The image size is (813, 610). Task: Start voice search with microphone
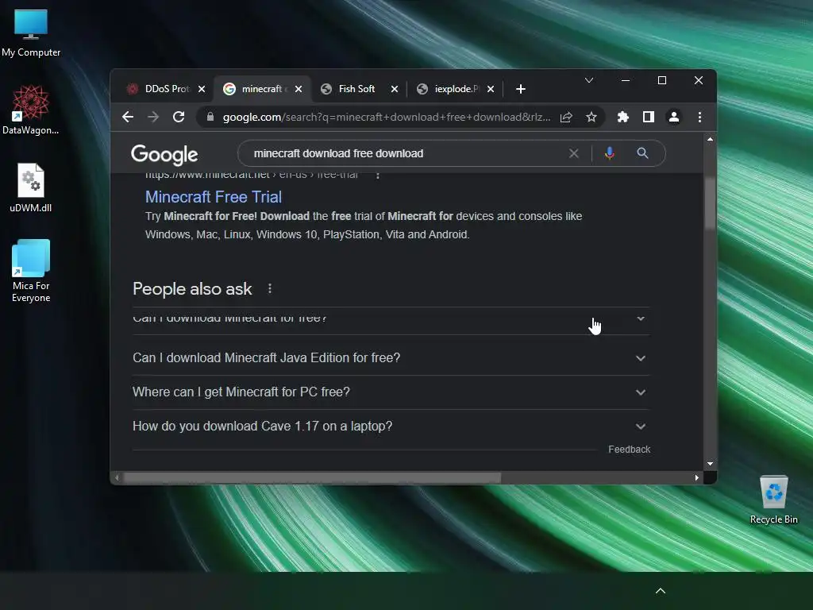coord(610,153)
